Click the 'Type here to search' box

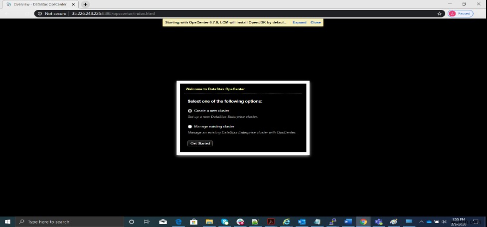70,222
